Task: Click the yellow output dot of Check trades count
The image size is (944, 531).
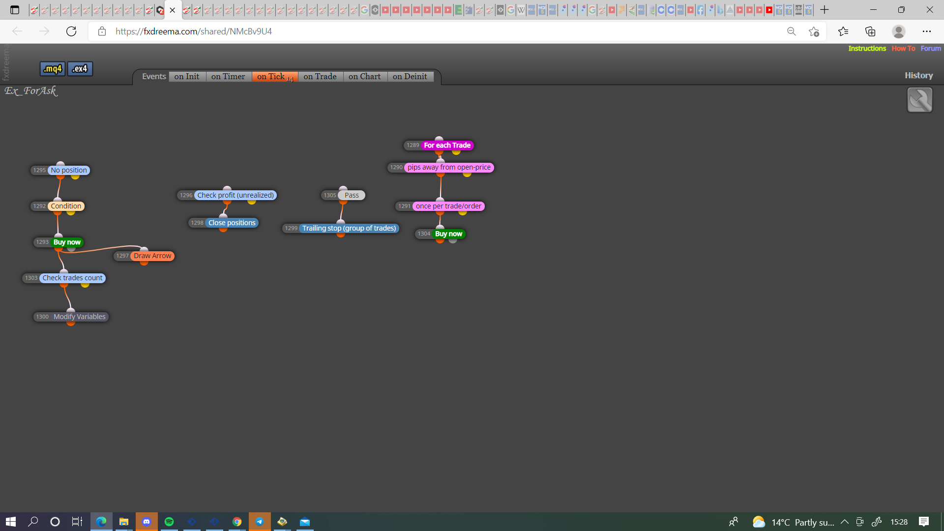Action: click(x=85, y=284)
